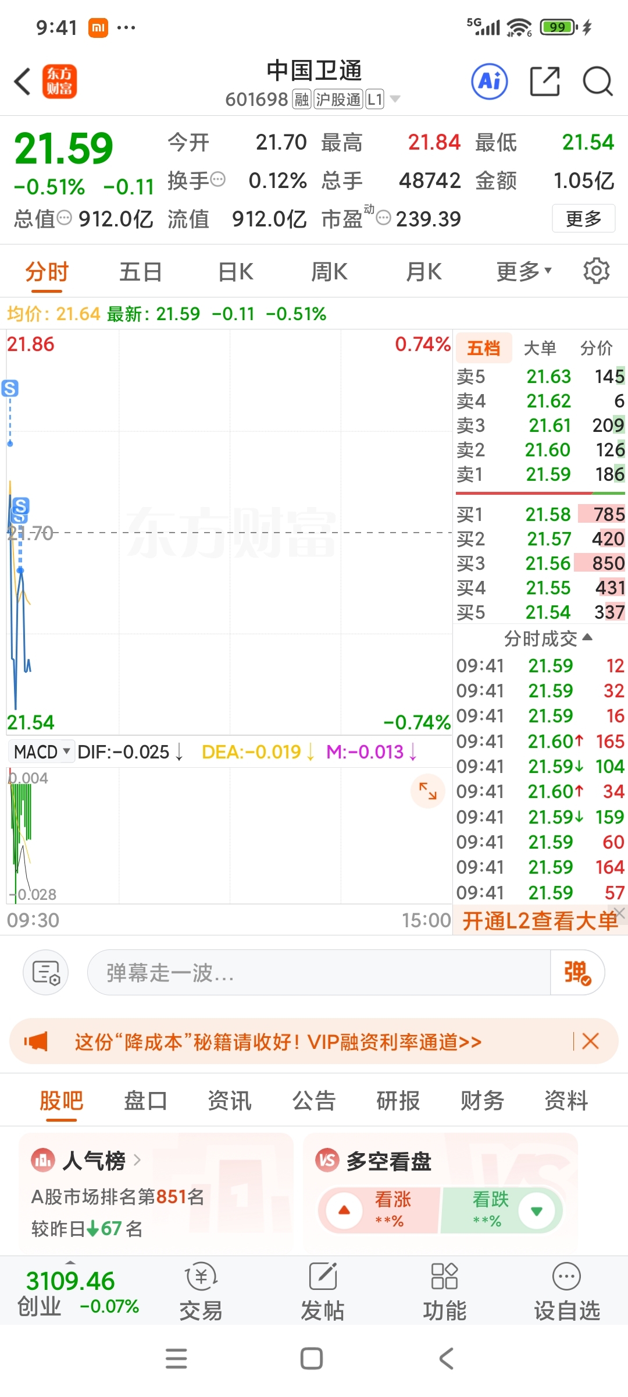Open the VIP融资利率通道 banner link
628x1397 pixels.
[x=278, y=1041]
